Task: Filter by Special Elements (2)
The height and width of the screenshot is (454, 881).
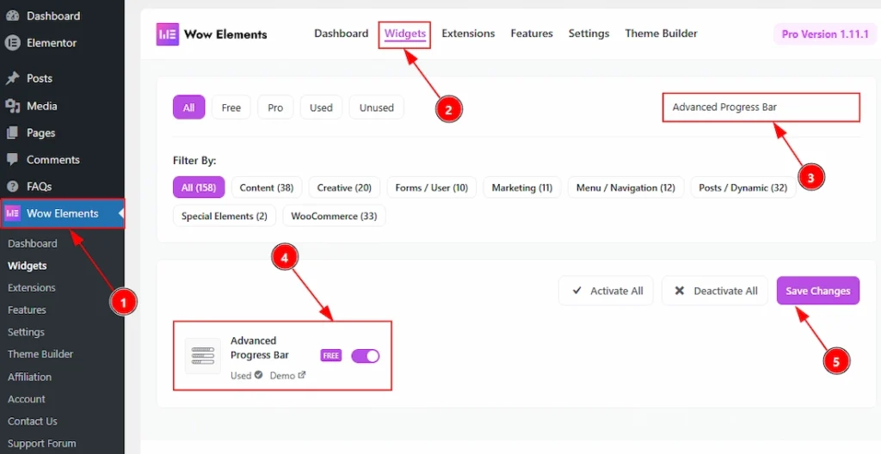Action: coord(225,216)
